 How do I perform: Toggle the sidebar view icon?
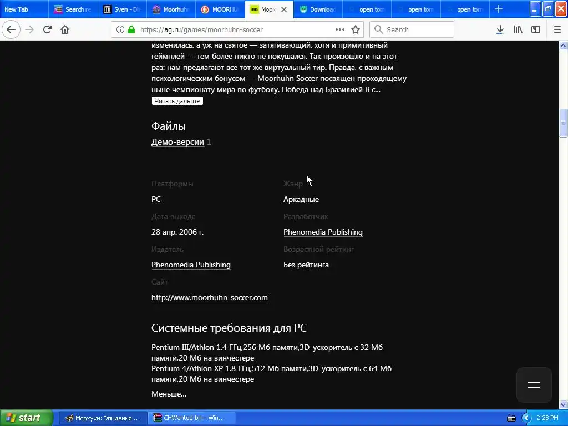(536, 29)
